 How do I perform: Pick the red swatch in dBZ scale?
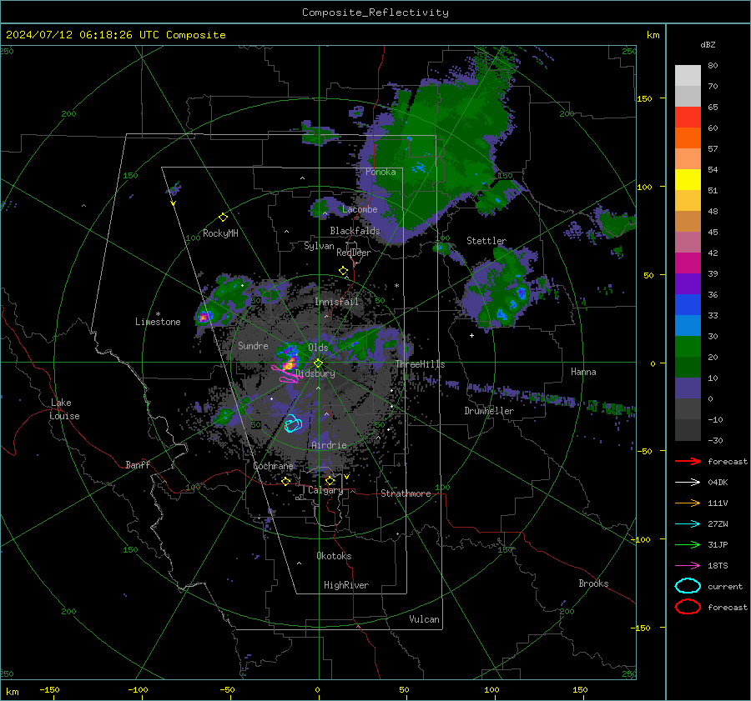[688, 117]
